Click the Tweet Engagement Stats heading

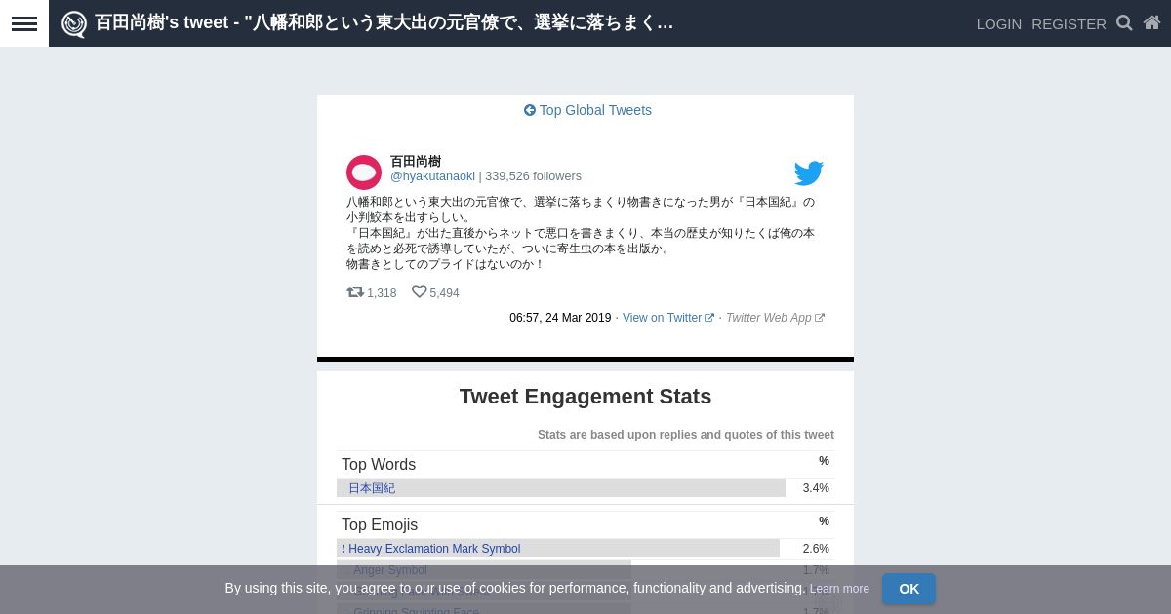(x=585, y=397)
